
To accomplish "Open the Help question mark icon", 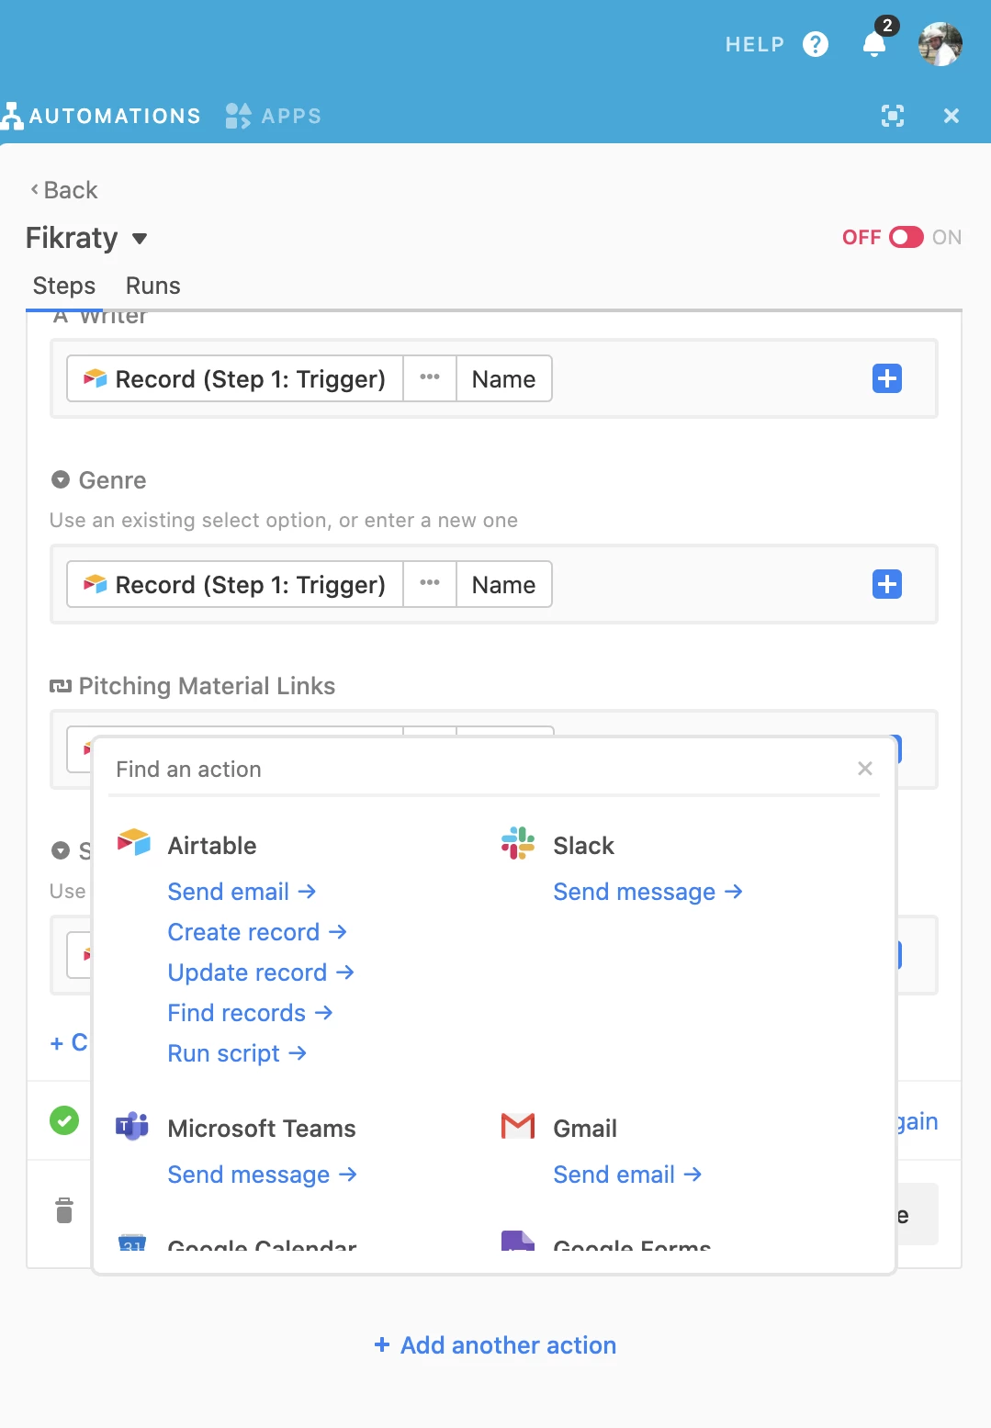I will [x=815, y=44].
